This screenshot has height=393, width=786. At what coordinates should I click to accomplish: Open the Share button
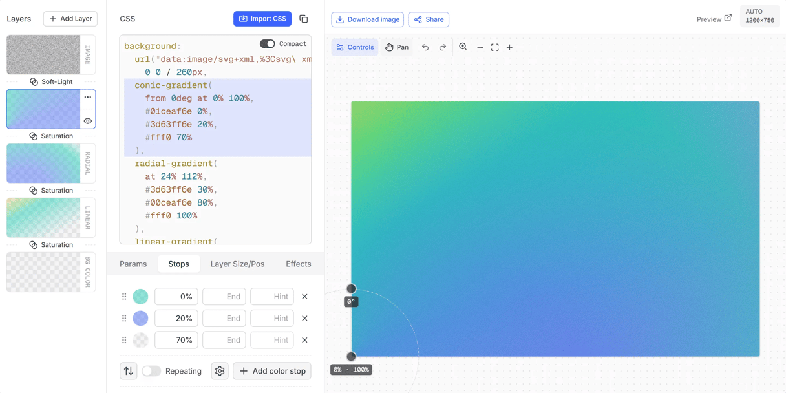click(428, 19)
